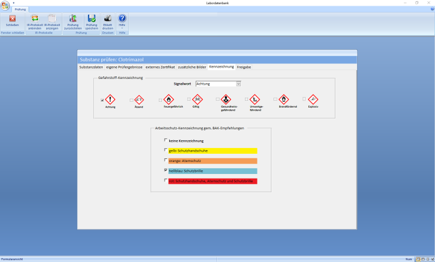The width and height of the screenshot is (435, 262).
Task: Open the quick access toolbar dropdown arrow
Action: 14,3
